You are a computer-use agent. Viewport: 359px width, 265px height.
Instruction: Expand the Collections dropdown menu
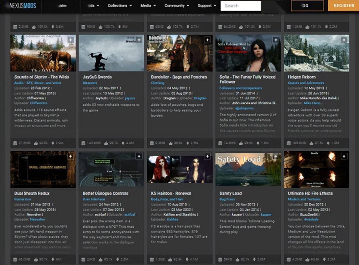pyautogui.click(x=120, y=6)
